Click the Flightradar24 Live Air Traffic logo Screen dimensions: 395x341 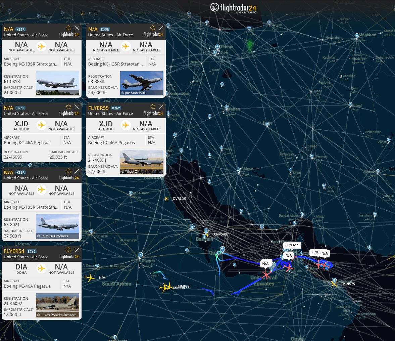(x=233, y=8)
